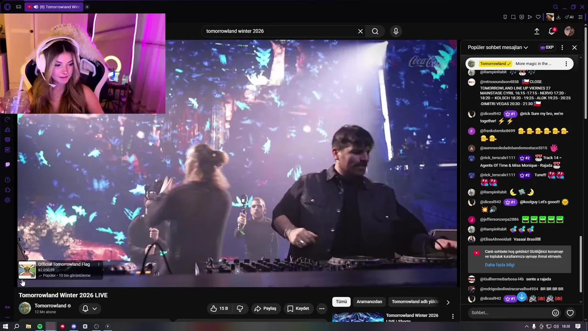Show more filter chips with arrow
Screen dimensions: 588x331
click(448, 302)
